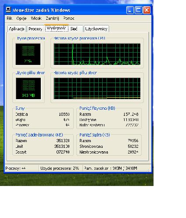Open the Opcje menu
The width and height of the screenshot is (186, 218).
(21, 18)
